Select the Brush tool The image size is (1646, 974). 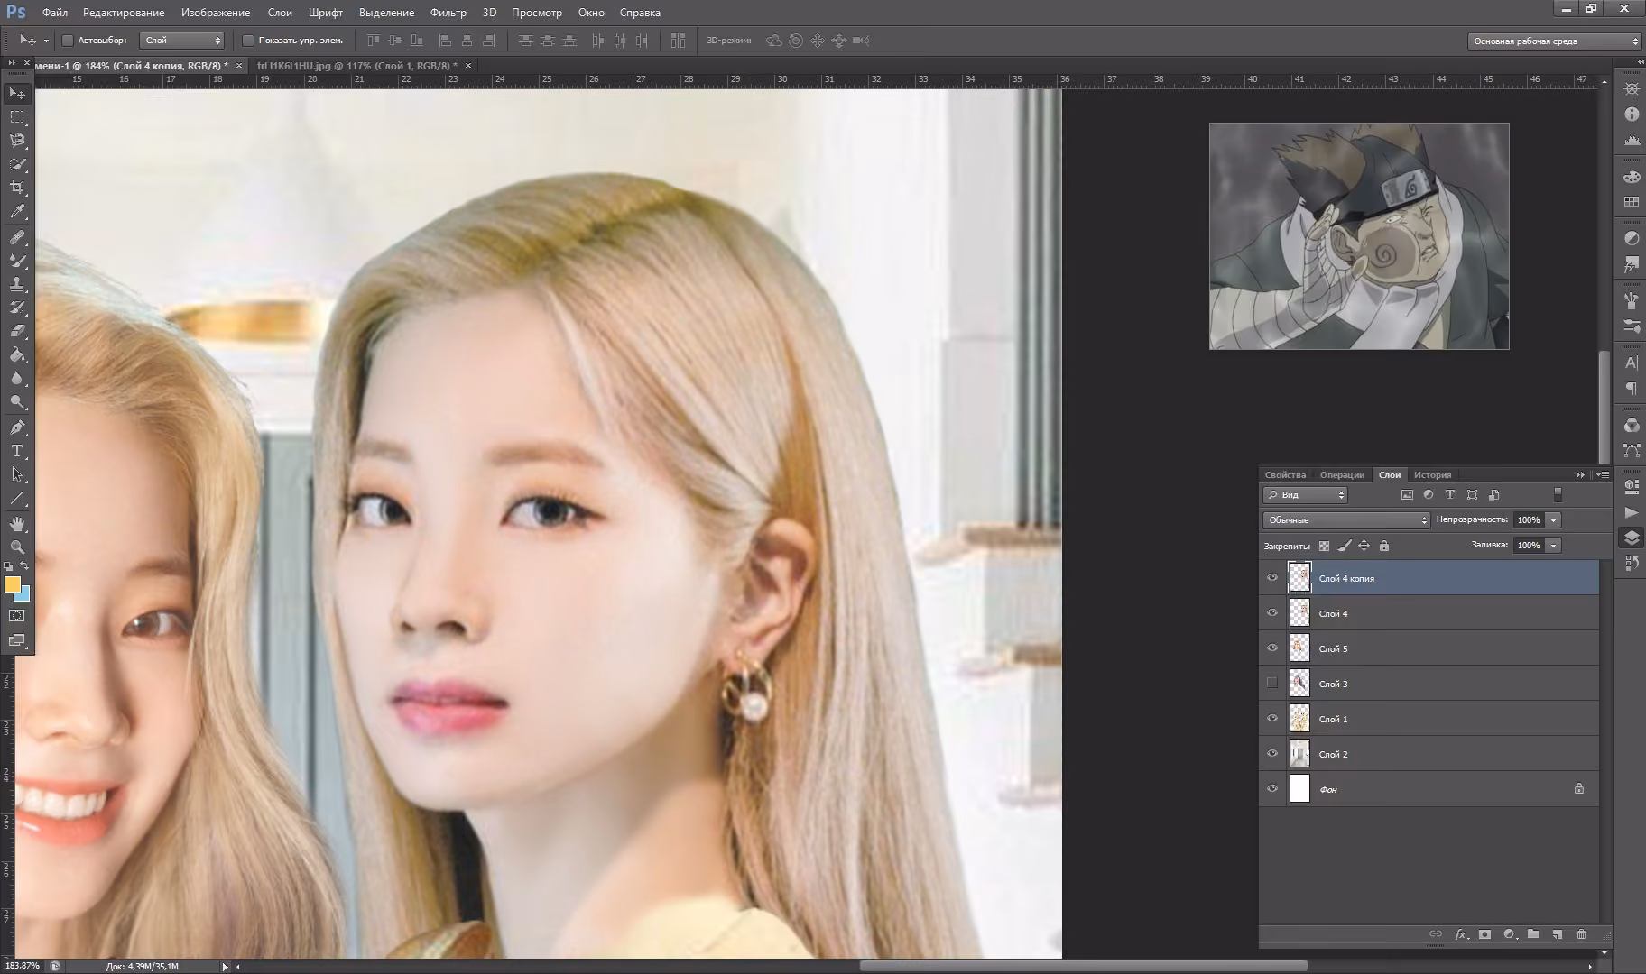tap(17, 261)
